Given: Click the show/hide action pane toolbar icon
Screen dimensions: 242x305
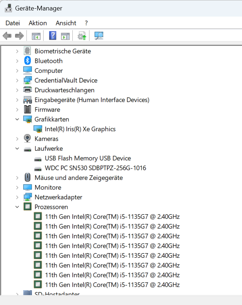Looking at the screenshot, I should pos(65,36).
